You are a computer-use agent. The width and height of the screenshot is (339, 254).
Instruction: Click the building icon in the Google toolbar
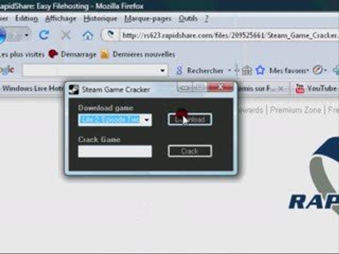tap(247, 71)
